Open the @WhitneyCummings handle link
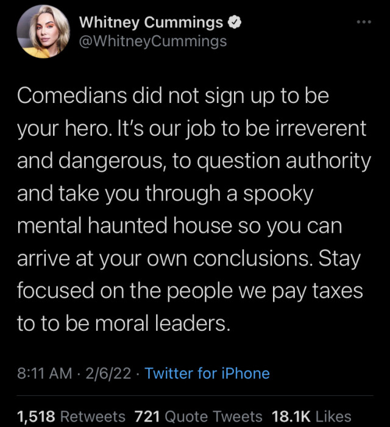 [x=153, y=41]
